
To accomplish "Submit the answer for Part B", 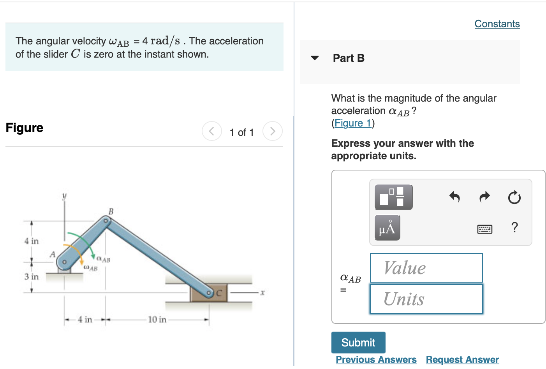I will coord(358,342).
